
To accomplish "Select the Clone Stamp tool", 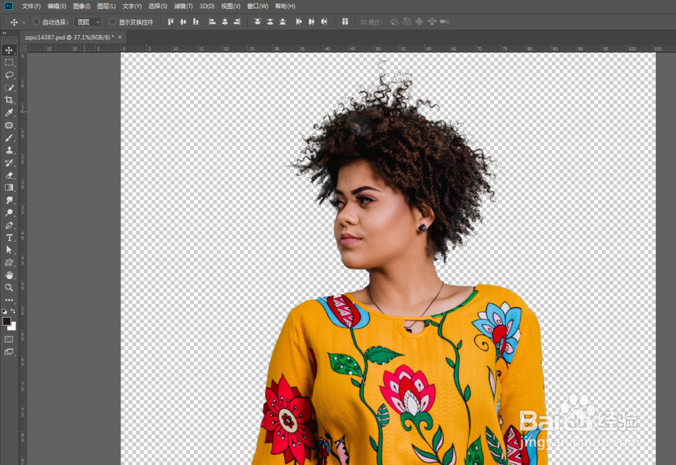I will pos(9,151).
